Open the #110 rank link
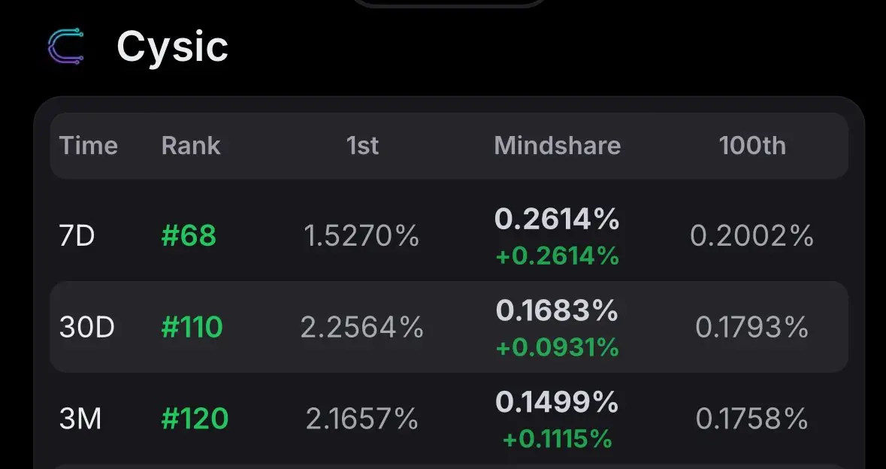This screenshot has width=886, height=469. point(192,327)
